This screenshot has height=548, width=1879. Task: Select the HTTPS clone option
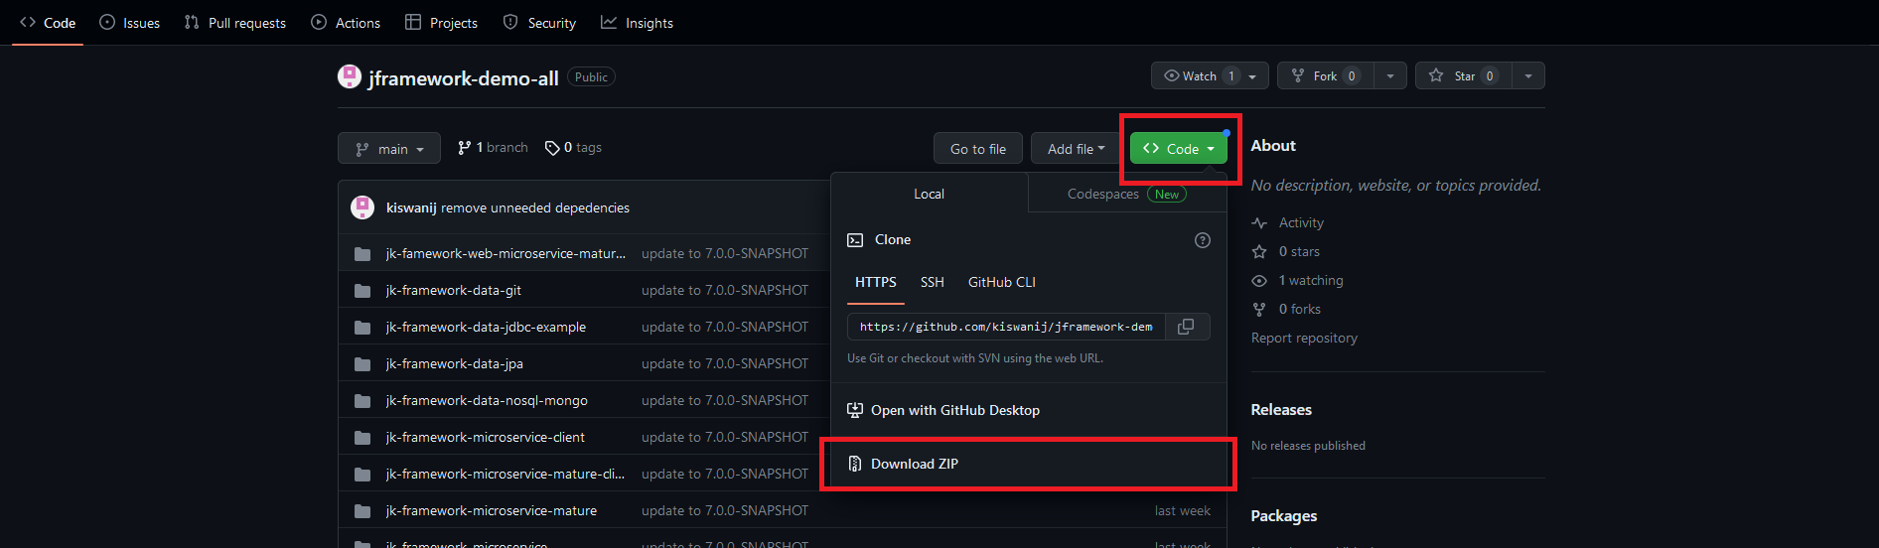pyautogui.click(x=876, y=283)
